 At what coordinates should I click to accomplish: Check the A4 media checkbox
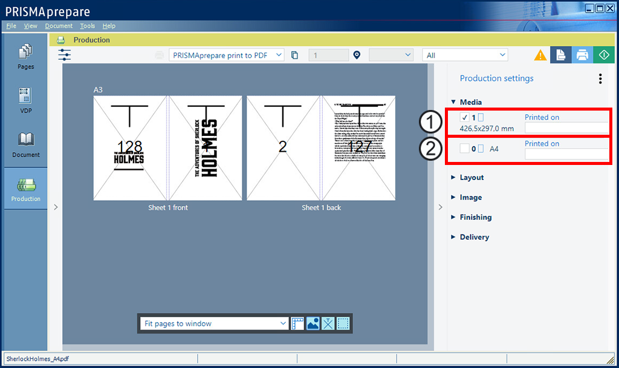(465, 149)
